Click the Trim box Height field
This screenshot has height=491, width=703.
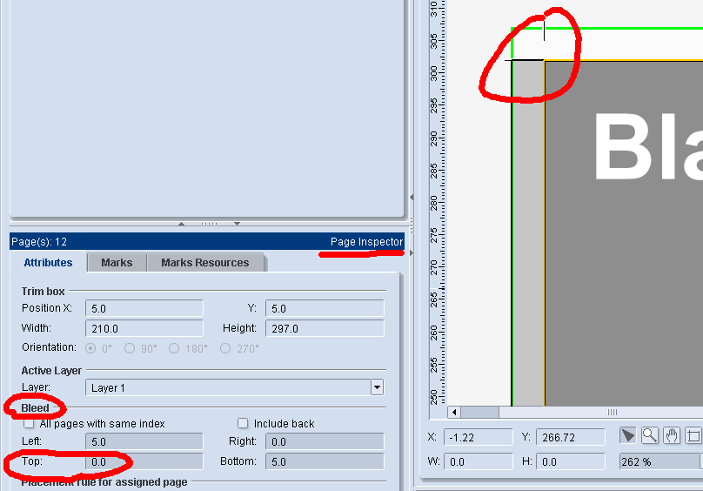(325, 328)
